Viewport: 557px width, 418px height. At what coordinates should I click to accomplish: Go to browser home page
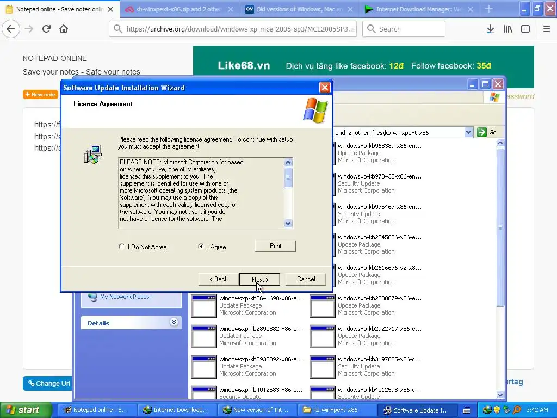64,29
